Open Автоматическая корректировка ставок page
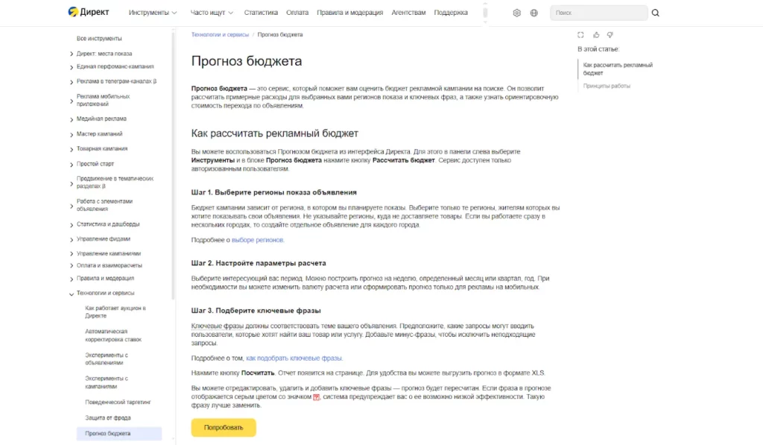The image size is (763, 445). click(x=113, y=335)
